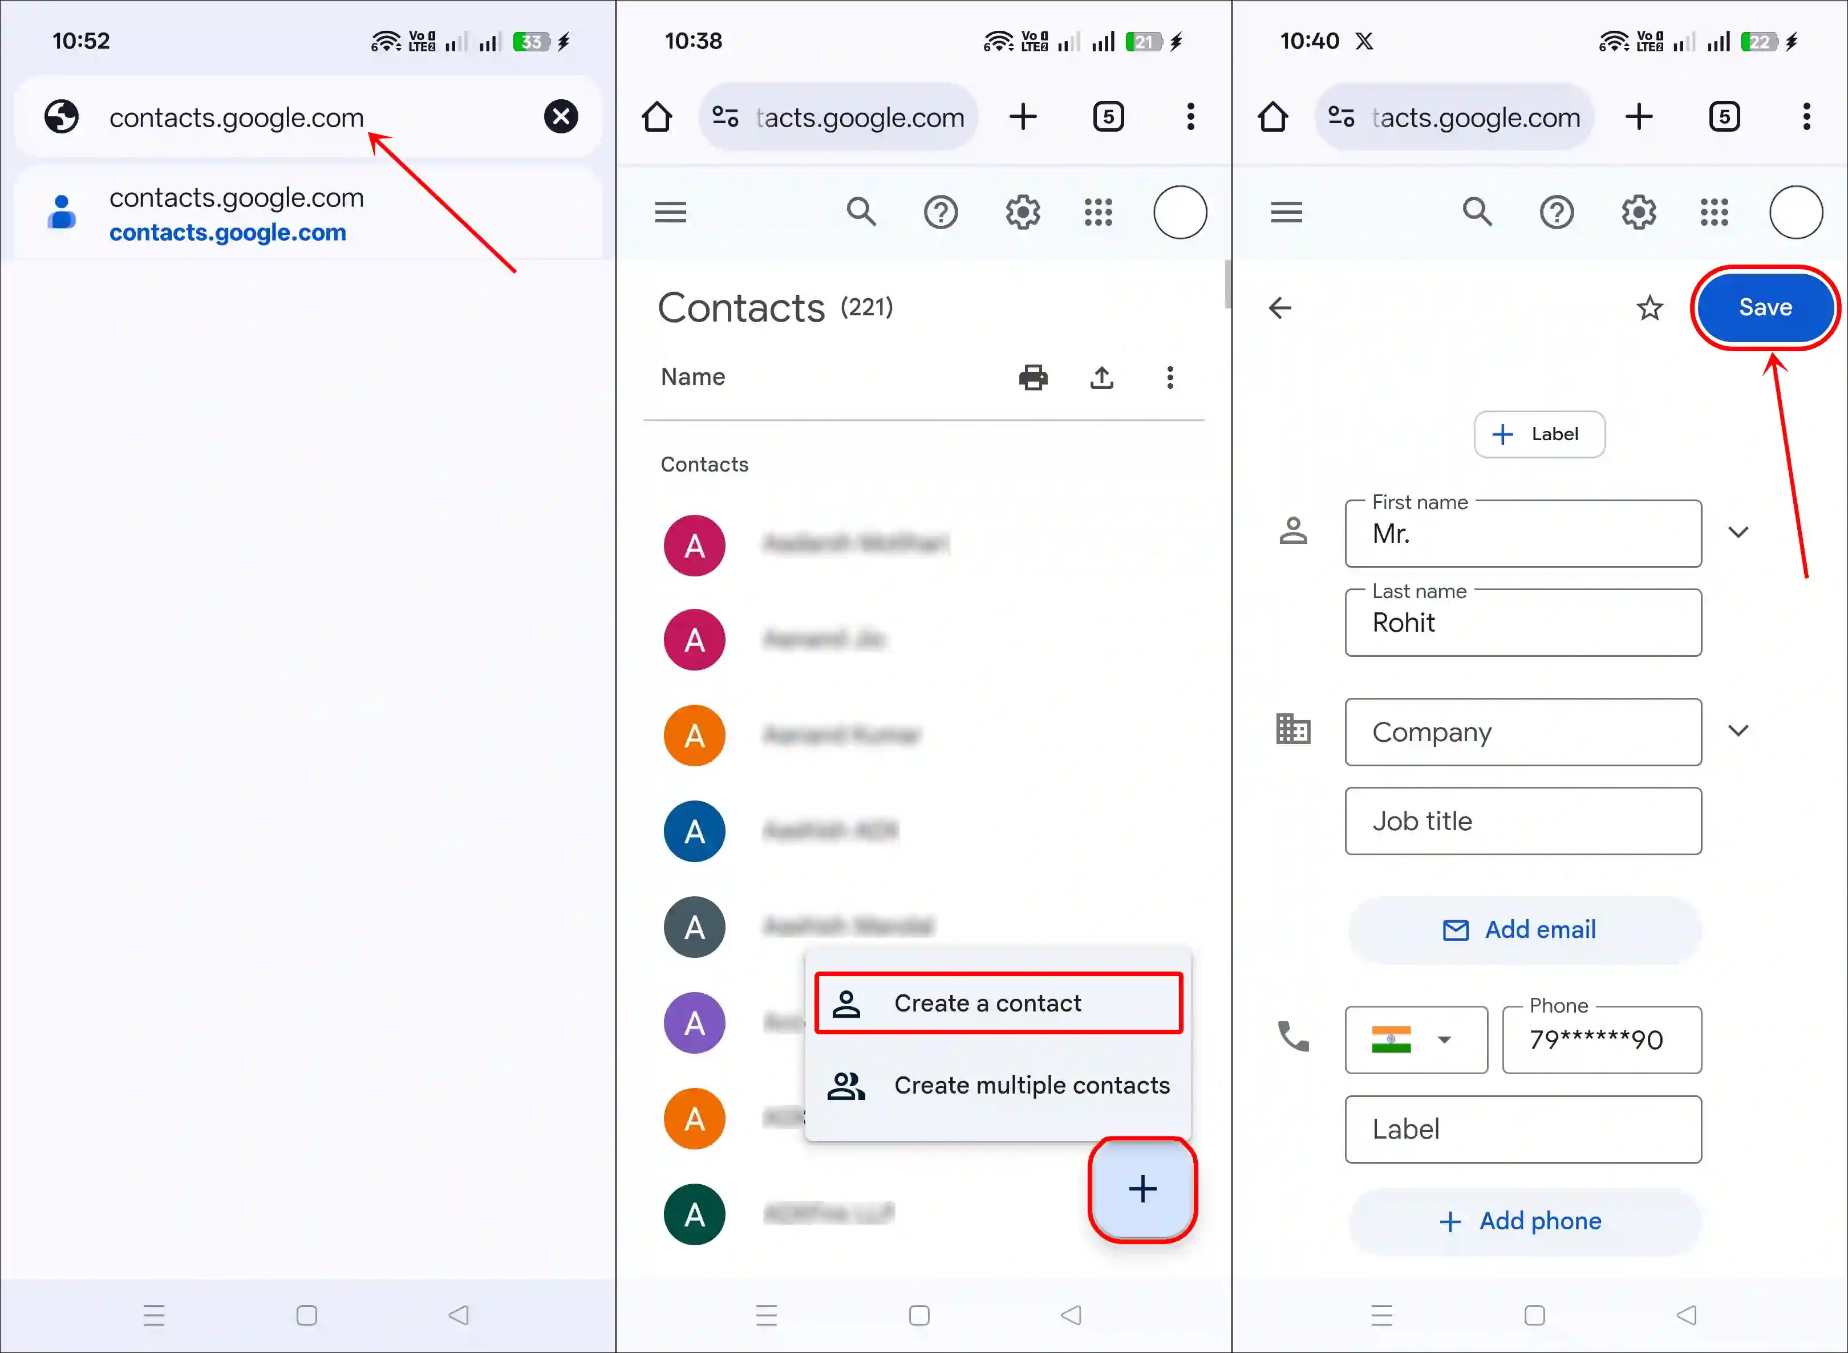Edit the First name field containing Mr.
Screen dimensions: 1848x1353
(x=1523, y=533)
